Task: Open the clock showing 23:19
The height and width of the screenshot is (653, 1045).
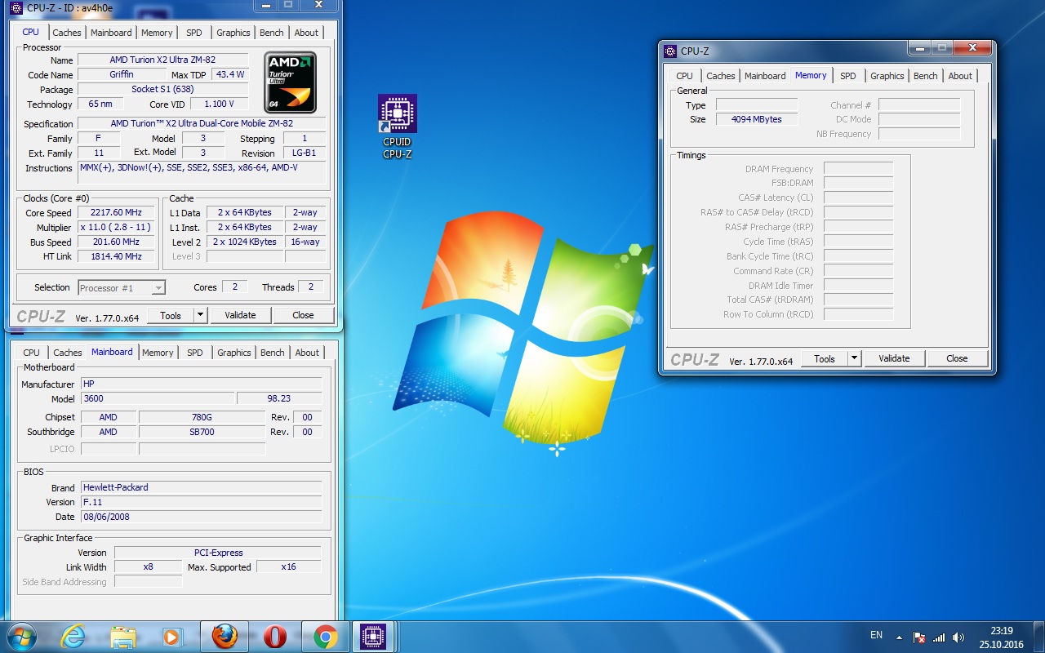Action: coord(1002,630)
